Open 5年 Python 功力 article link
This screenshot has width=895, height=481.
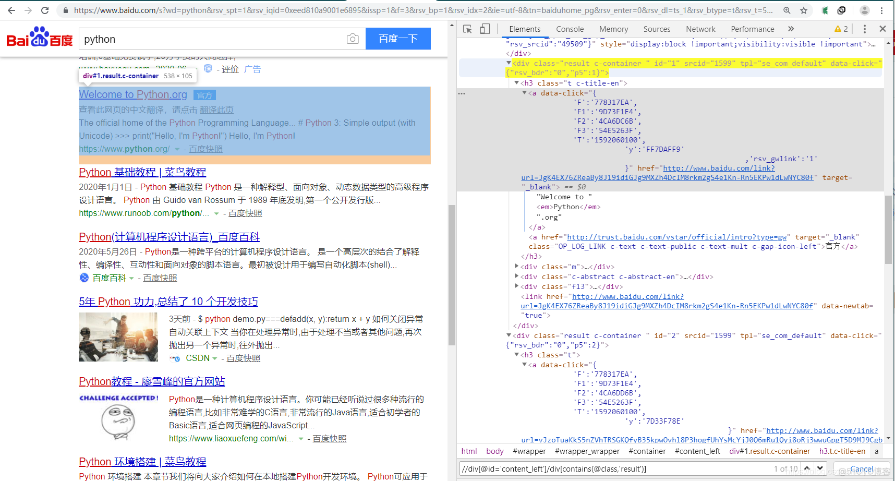[168, 302]
